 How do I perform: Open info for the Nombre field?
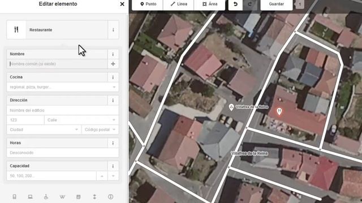click(x=113, y=54)
